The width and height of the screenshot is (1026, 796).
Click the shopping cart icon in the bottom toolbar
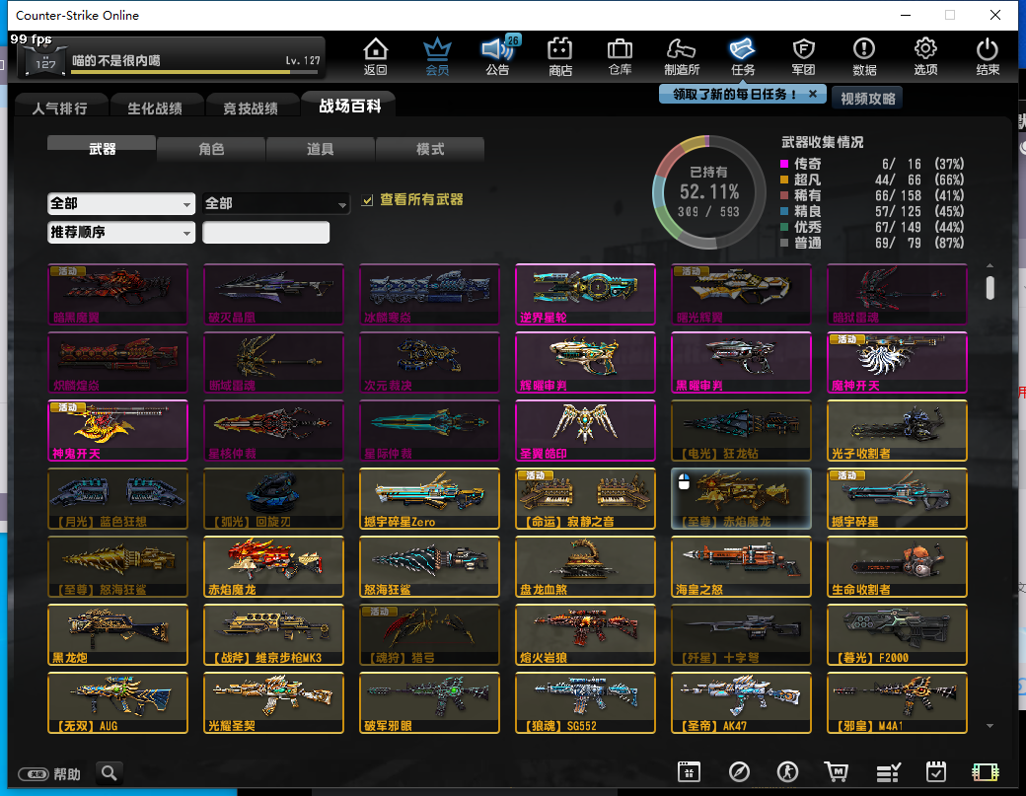tap(837, 772)
